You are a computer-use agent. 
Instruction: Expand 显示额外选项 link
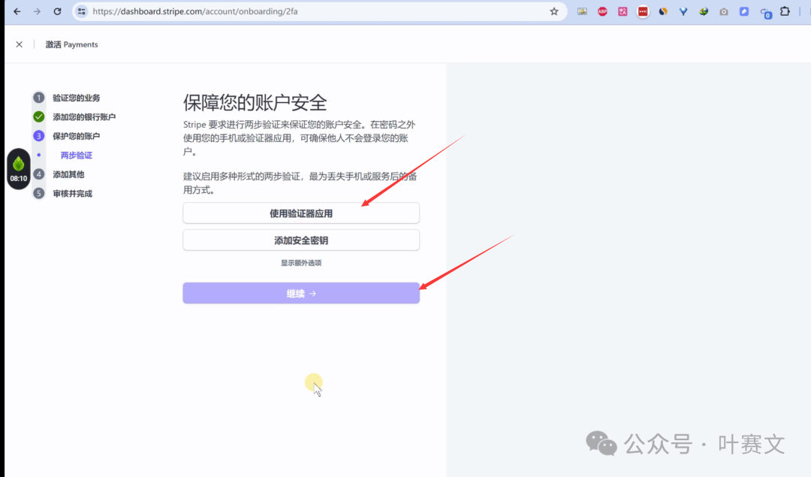tap(300, 263)
